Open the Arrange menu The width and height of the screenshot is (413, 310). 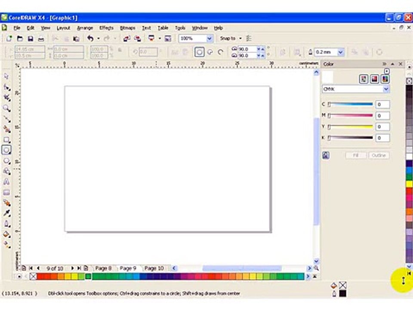pos(85,28)
